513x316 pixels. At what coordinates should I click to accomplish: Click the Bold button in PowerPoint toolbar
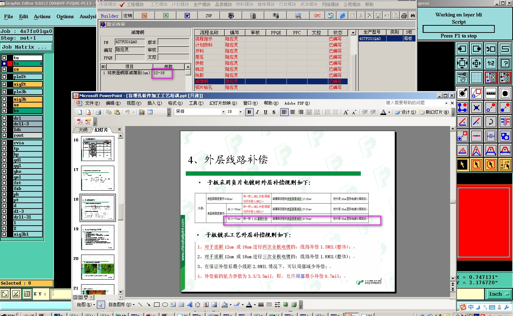point(249,112)
